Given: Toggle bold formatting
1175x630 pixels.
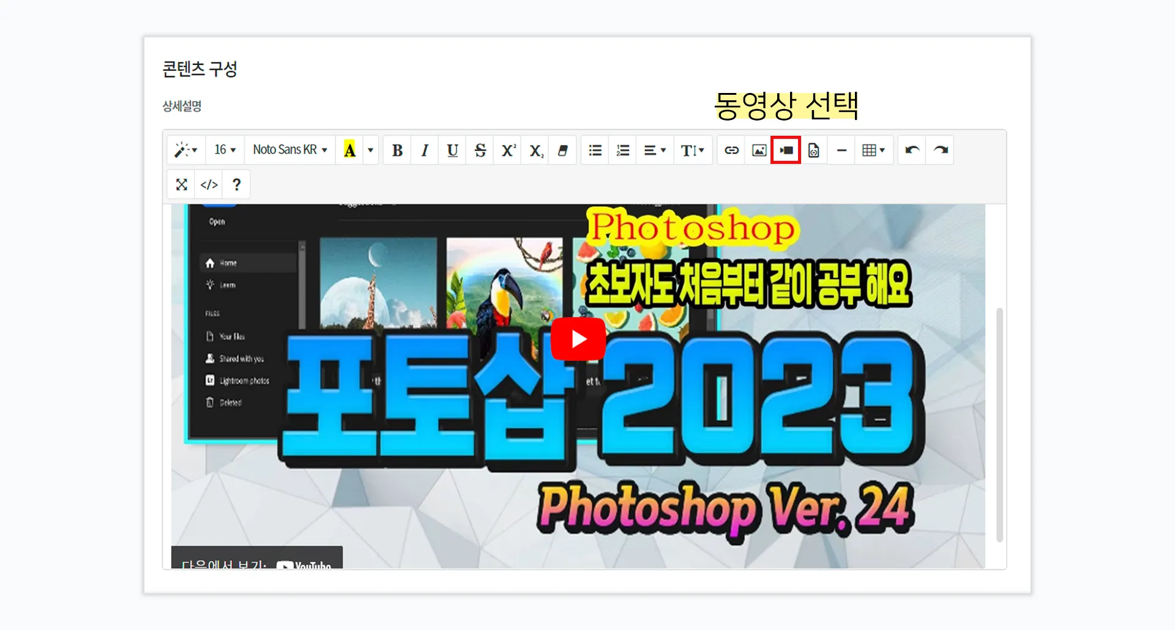Looking at the screenshot, I should coord(397,150).
